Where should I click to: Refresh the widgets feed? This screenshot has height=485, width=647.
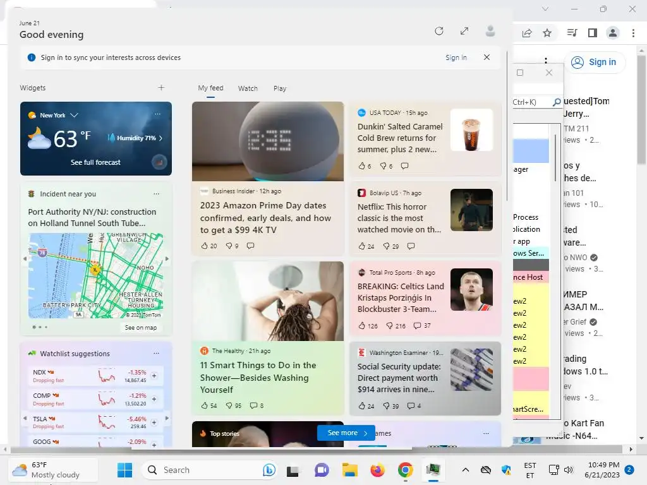pyautogui.click(x=439, y=31)
